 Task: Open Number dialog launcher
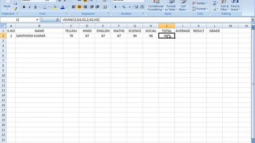pyautogui.click(x=143, y=14)
